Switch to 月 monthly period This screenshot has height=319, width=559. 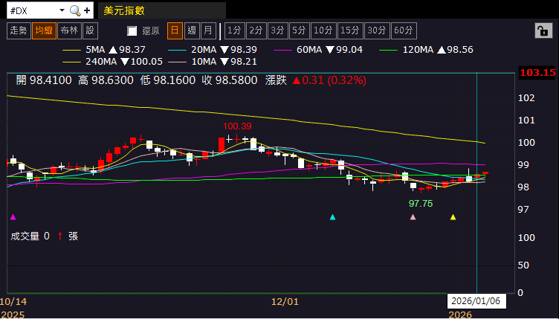208,30
